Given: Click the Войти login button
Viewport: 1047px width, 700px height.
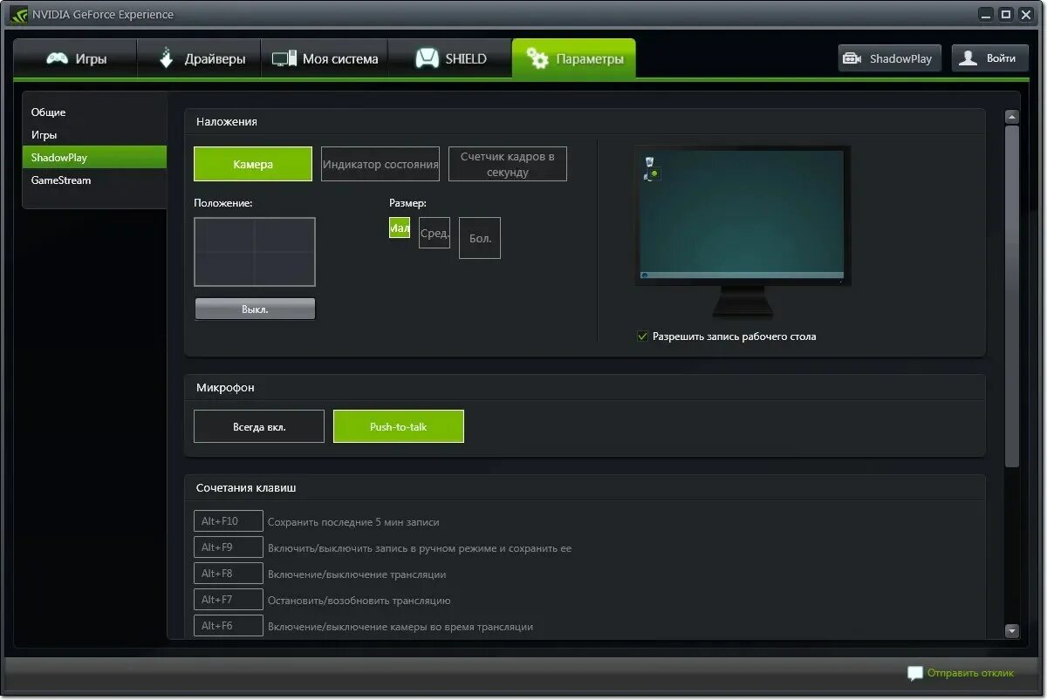Looking at the screenshot, I should (x=990, y=58).
